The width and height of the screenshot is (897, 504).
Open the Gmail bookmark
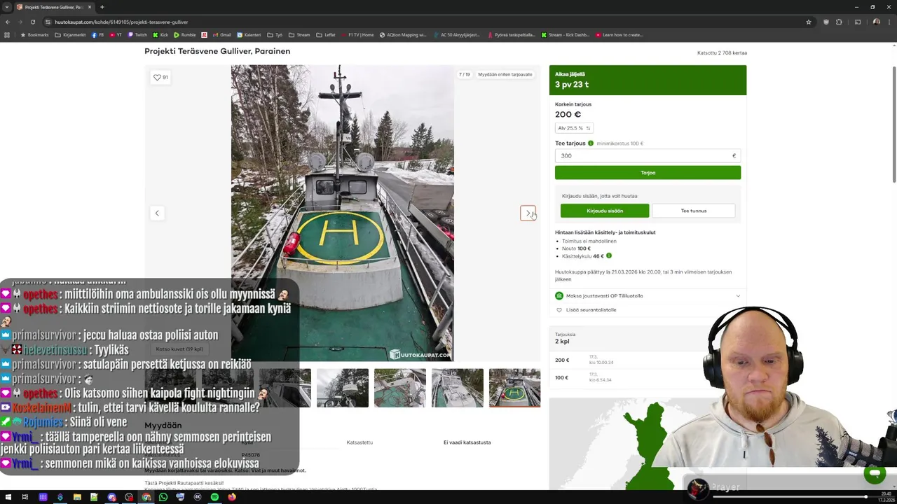coord(221,35)
